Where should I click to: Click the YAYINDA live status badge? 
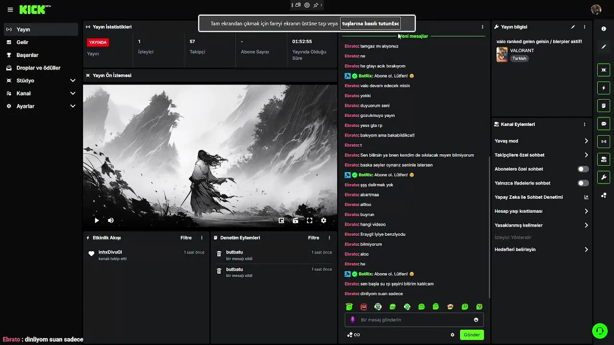point(98,42)
